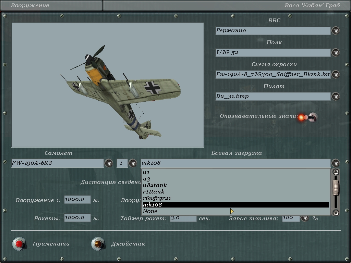Toggle the Опознавательные знаки switch

312,117
